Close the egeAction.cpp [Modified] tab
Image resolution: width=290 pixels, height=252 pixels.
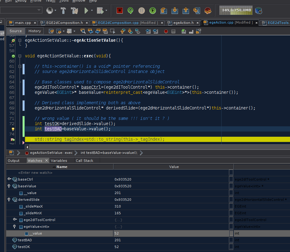[x=257, y=23]
